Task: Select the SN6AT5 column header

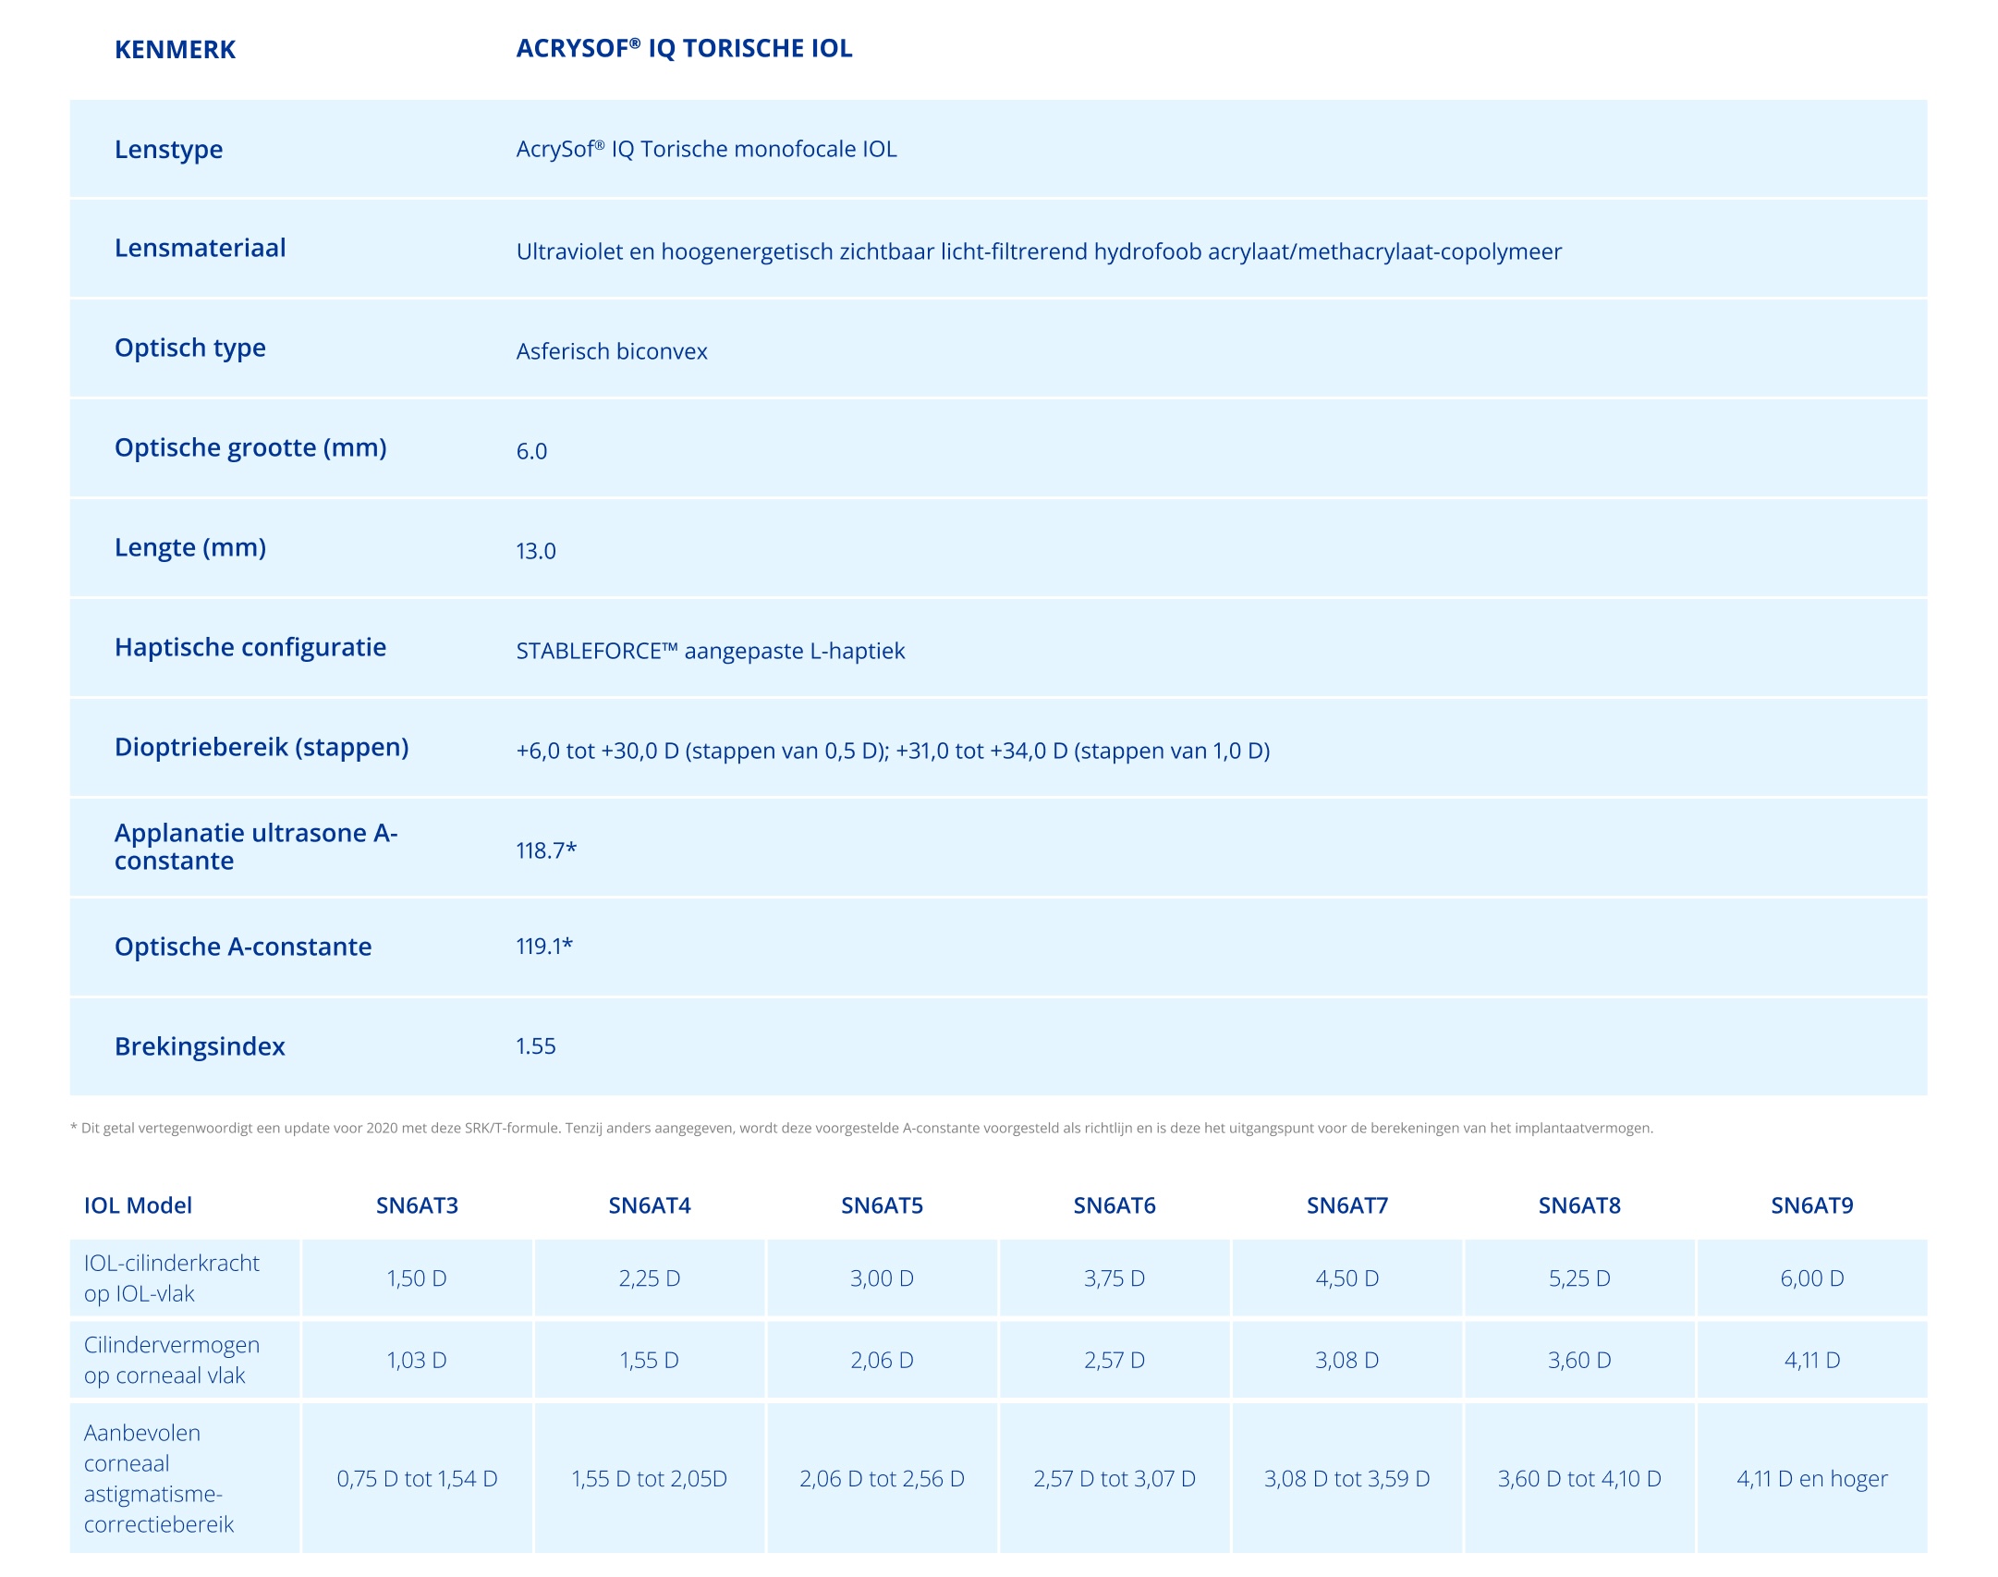Action: tap(882, 1205)
